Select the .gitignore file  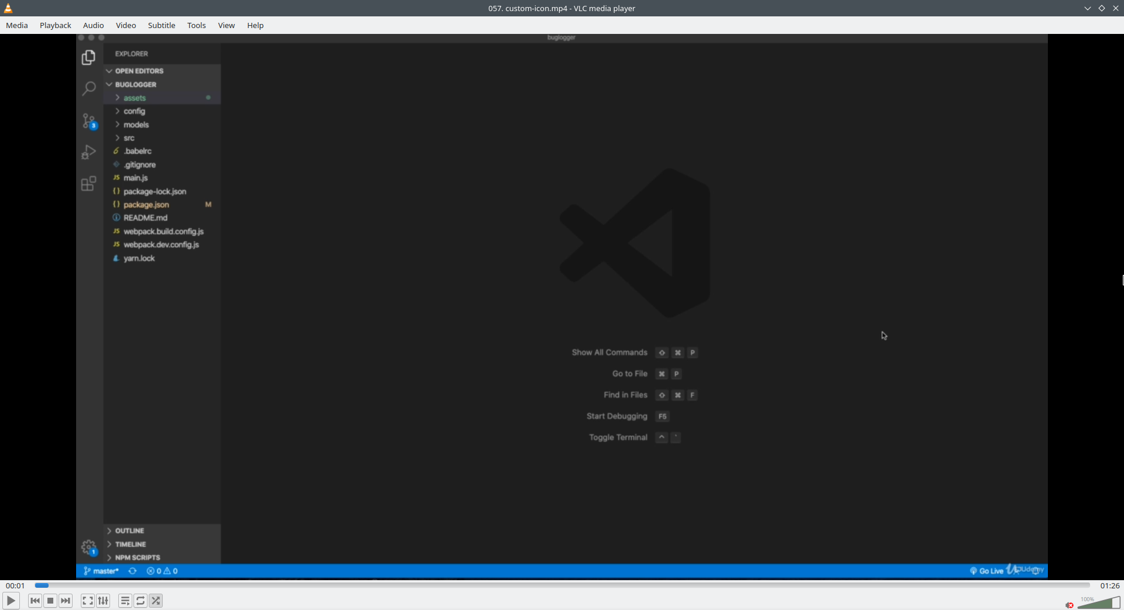coord(162,164)
